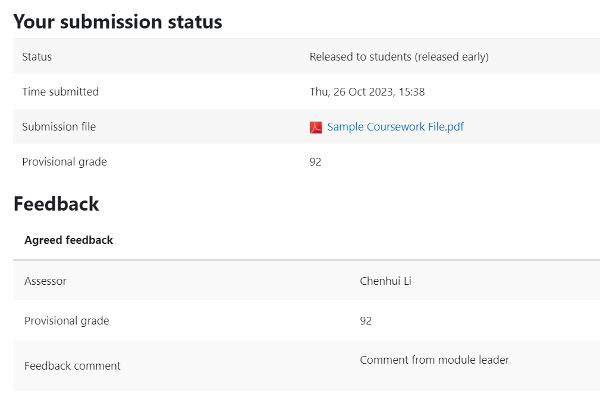This screenshot has width=600, height=404.
Task: Click the 'Status' row label
Action: [x=36, y=56]
